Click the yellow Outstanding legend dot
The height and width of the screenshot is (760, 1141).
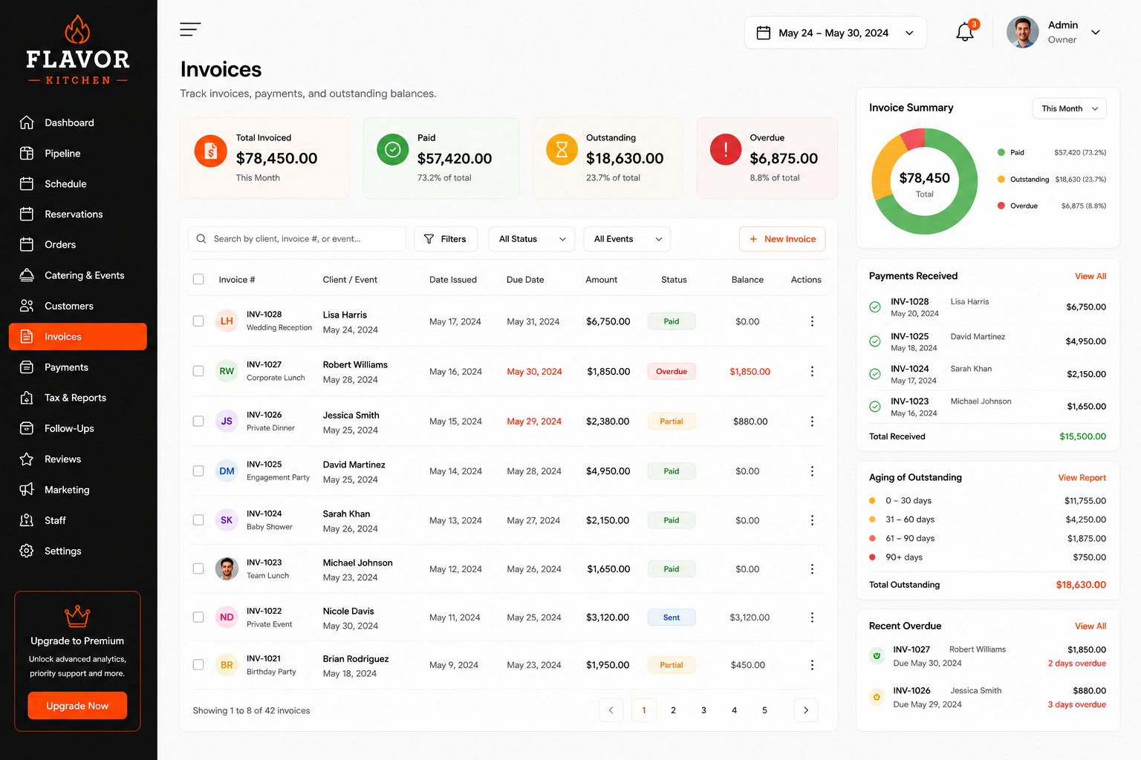click(1001, 179)
